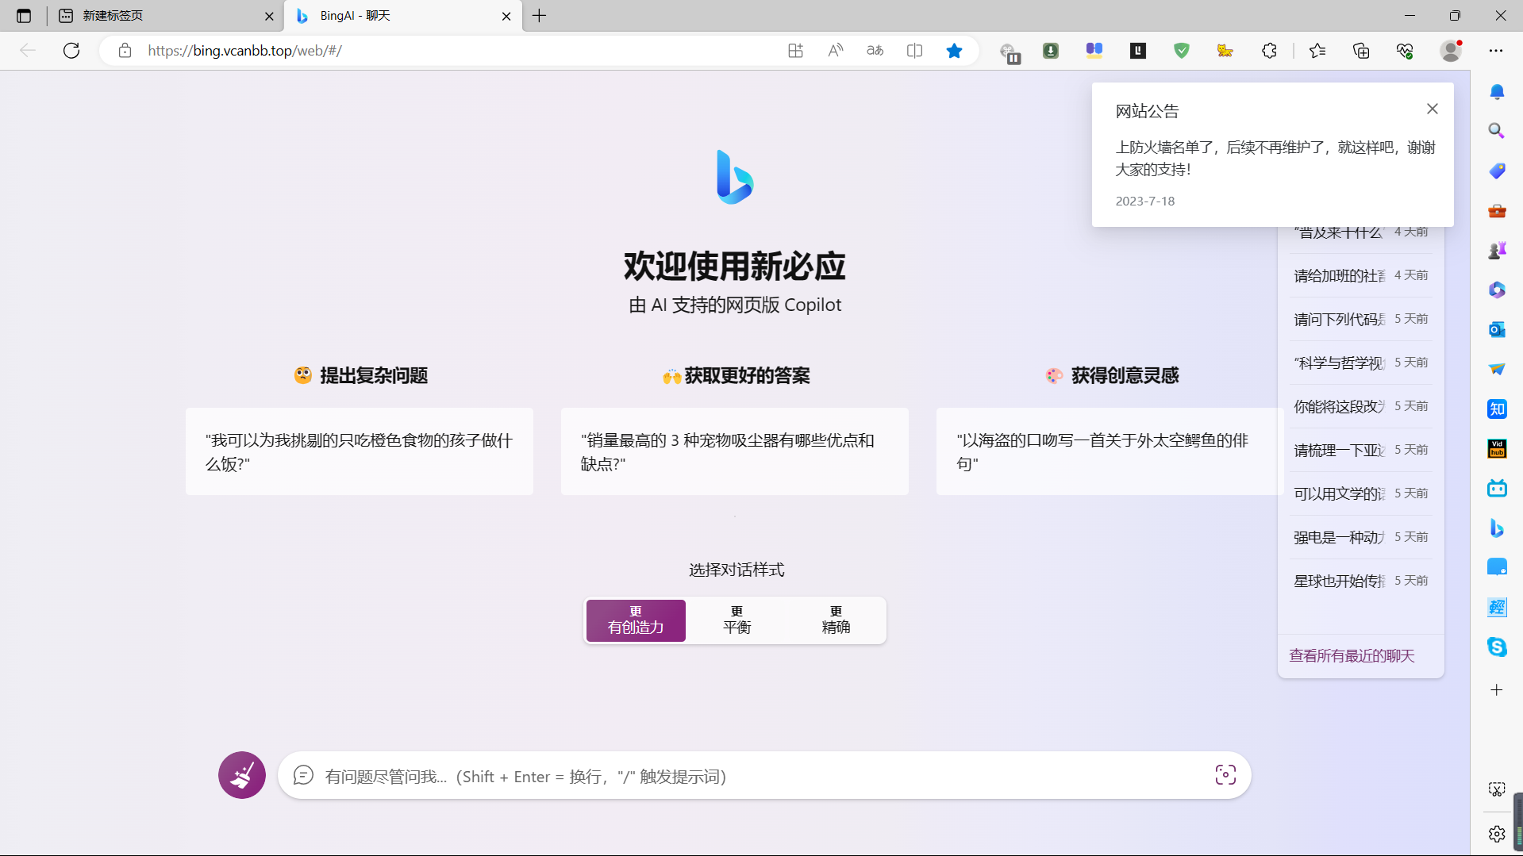
Task: Select the 更平衡 conversation style
Action: click(737, 620)
